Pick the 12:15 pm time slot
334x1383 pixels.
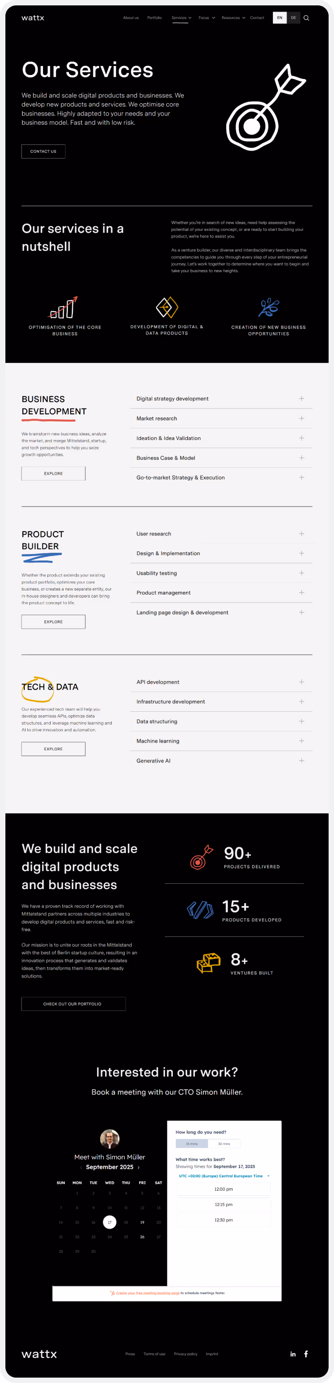(x=224, y=1204)
